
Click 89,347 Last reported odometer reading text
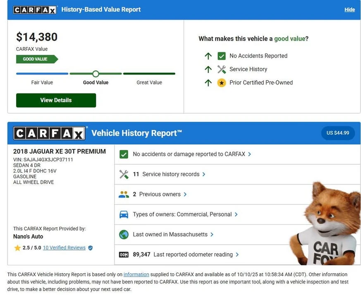tap(183, 255)
